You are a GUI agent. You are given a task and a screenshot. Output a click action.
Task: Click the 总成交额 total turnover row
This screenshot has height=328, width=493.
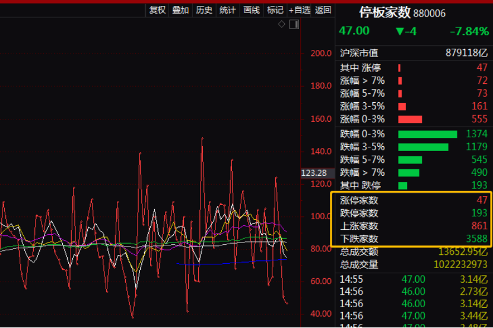(414, 252)
